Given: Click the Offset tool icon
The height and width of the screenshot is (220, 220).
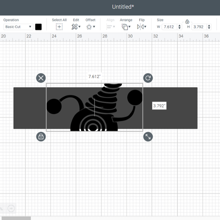Looking at the screenshot, I should [x=89, y=27].
